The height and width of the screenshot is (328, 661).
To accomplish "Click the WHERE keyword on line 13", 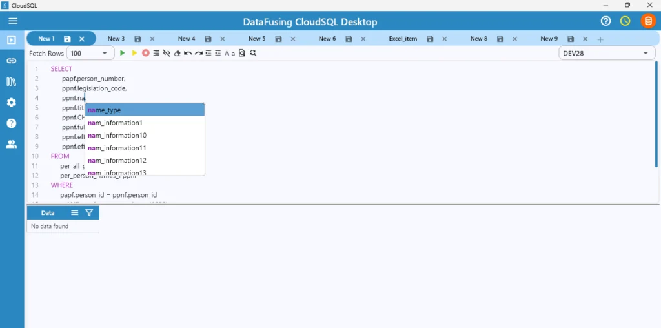I will (x=62, y=185).
